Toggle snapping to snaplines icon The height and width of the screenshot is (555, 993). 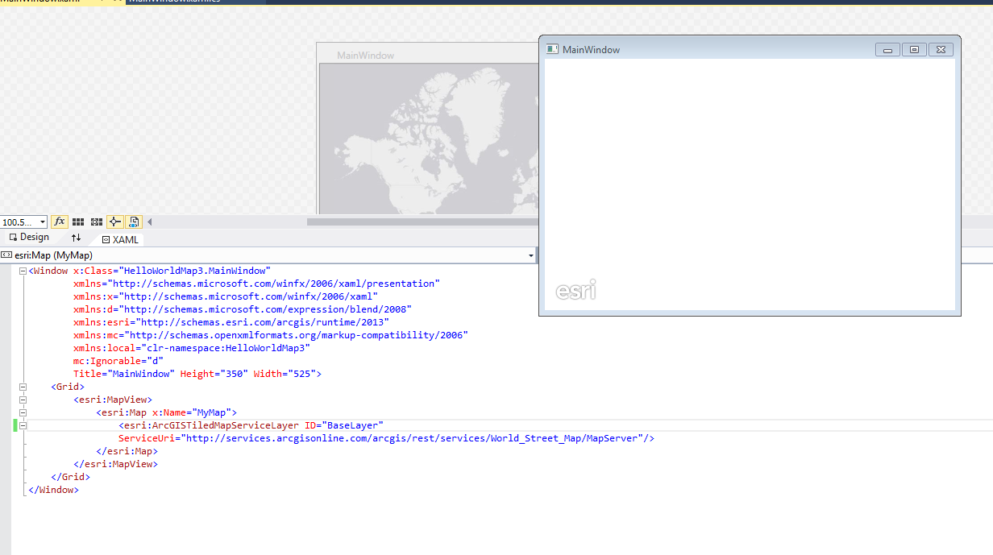(x=115, y=222)
